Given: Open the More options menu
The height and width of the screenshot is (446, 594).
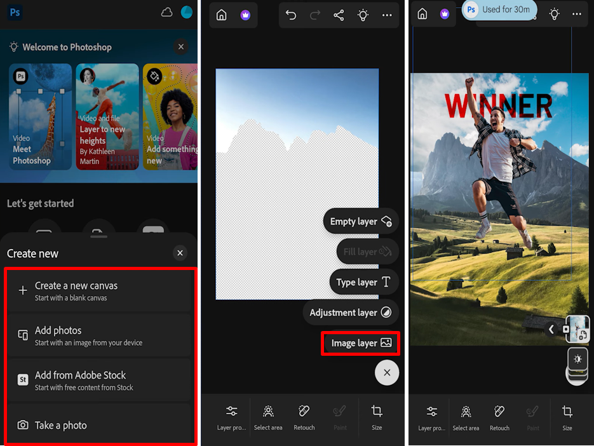Looking at the screenshot, I should (x=387, y=14).
